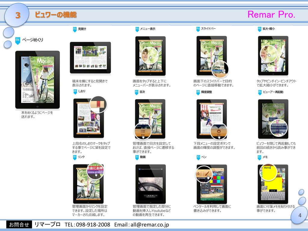Click the 09 ビューアー再起動 number badge
Screen dimensions: 308x231
[260, 92]
